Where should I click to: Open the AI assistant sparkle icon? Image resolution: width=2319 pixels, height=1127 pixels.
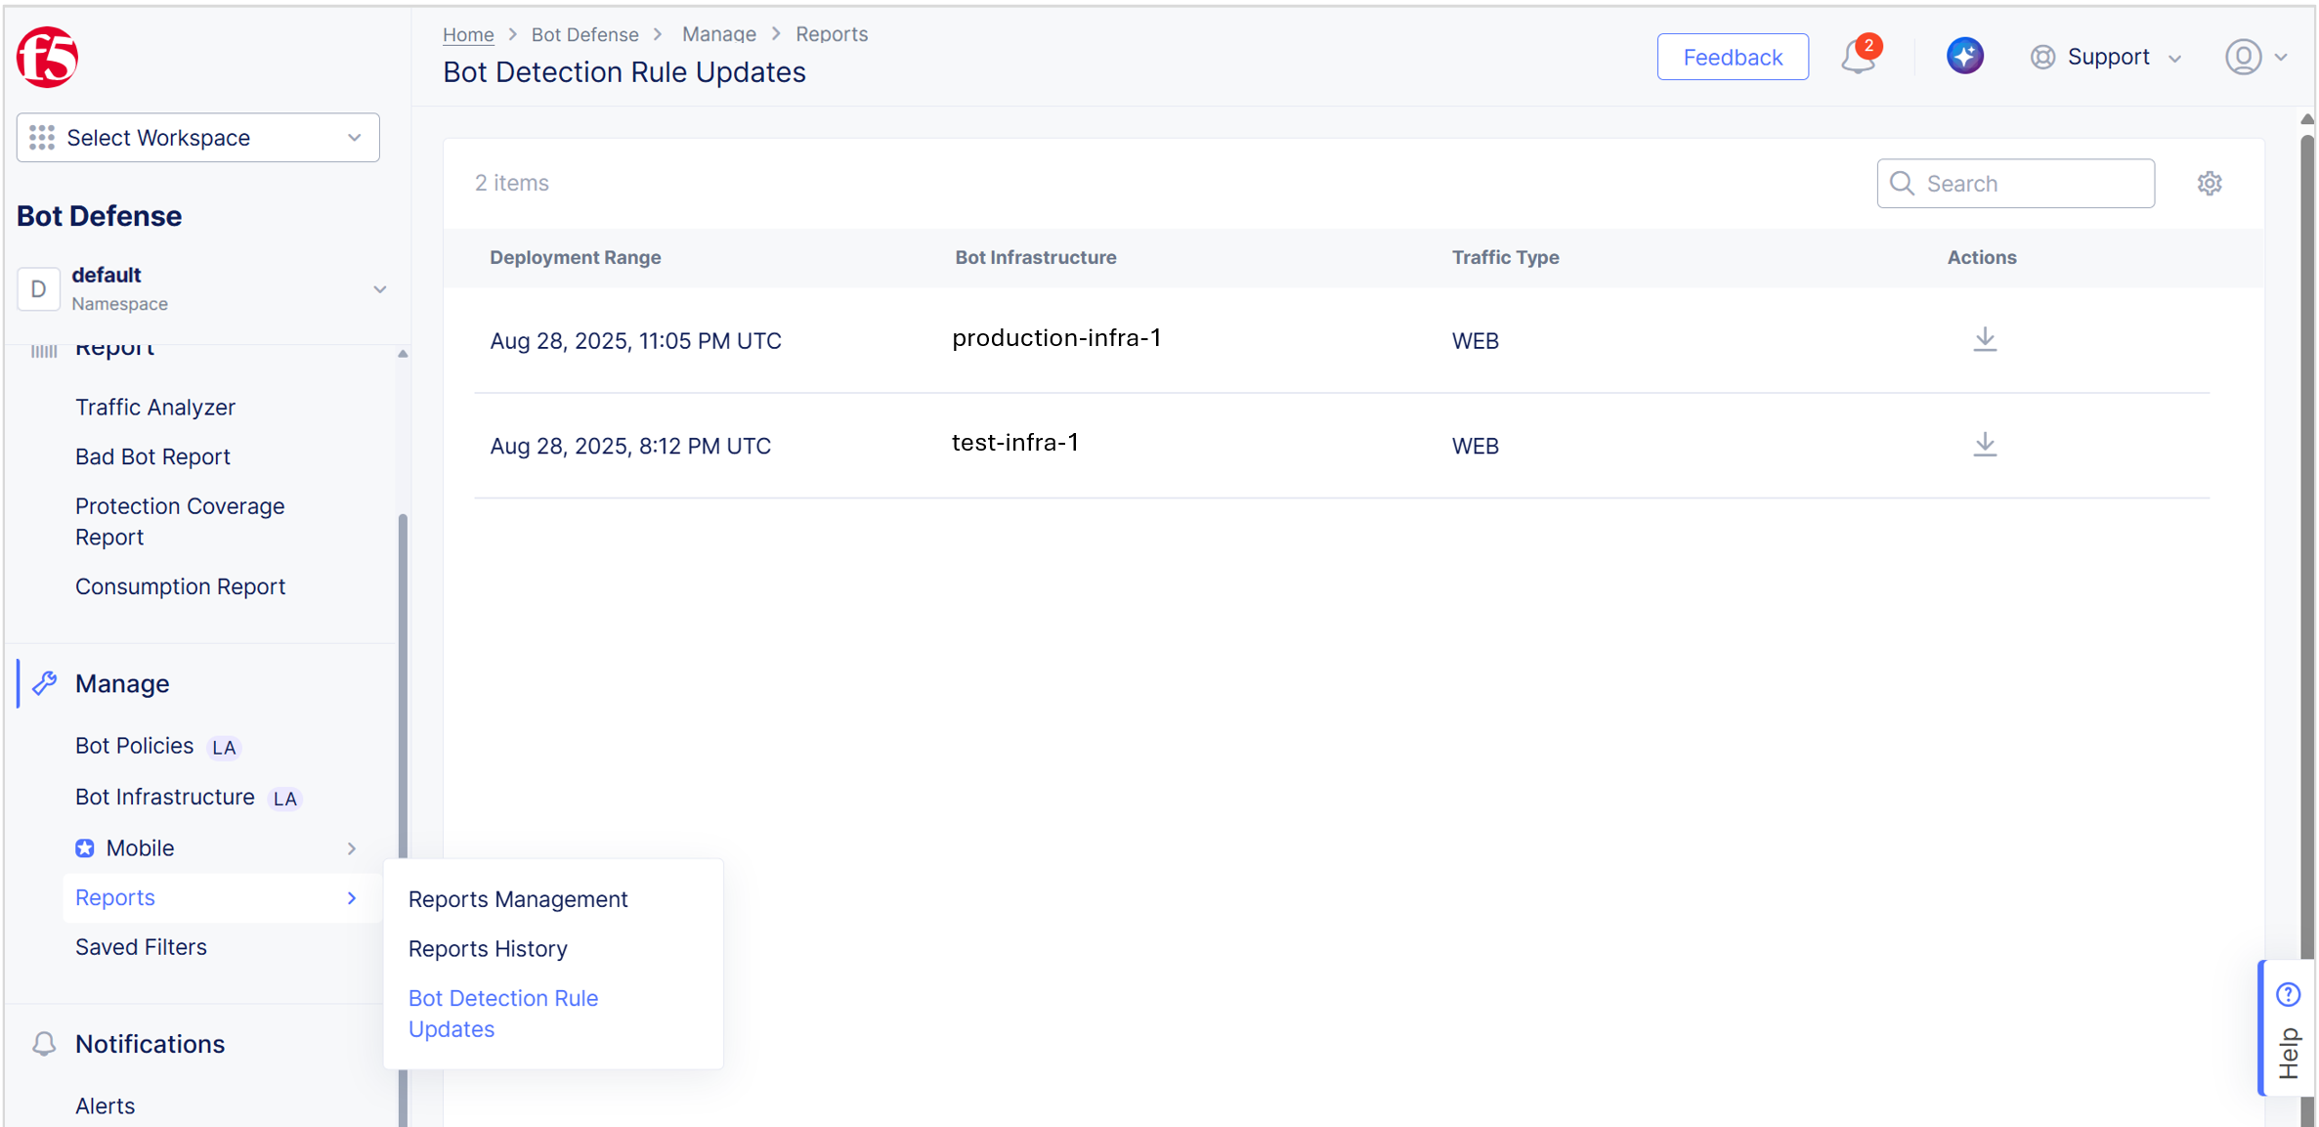pos(1965,56)
